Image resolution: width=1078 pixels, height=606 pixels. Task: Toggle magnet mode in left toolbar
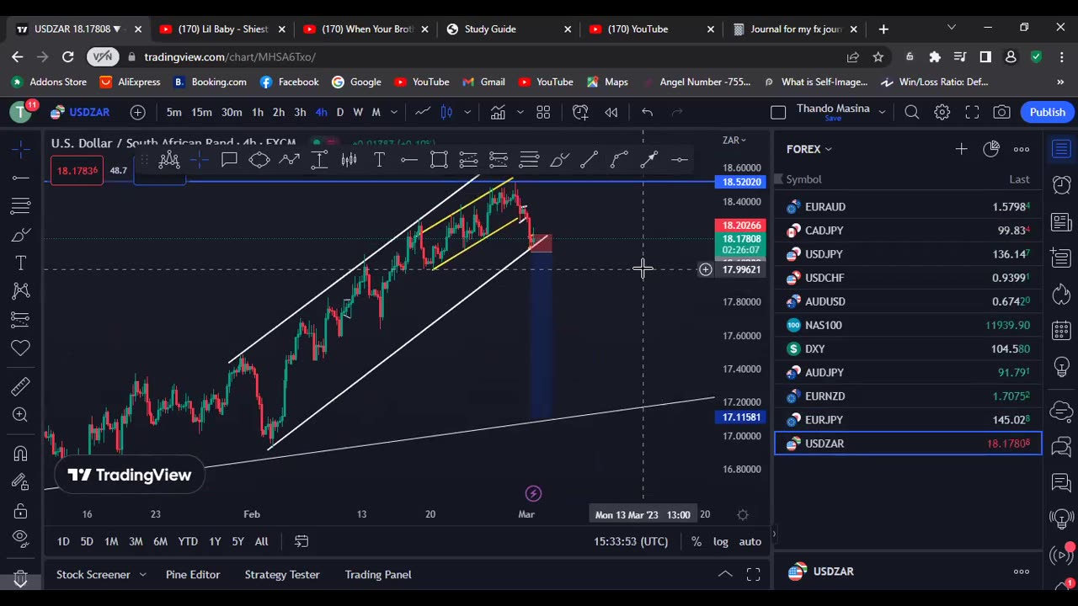coord(21,454)
